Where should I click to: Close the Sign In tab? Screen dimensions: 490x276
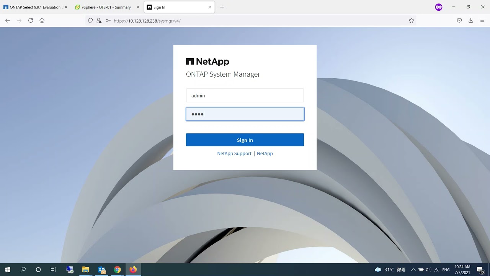click(209, 7)
